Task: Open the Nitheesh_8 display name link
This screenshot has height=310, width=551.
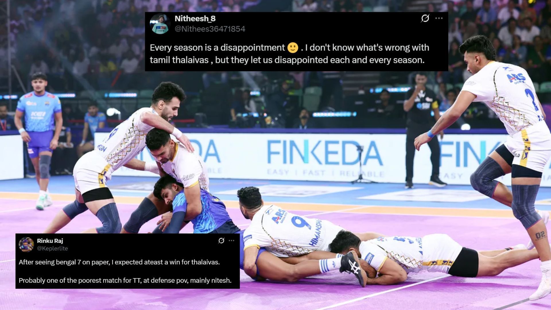Action: 195,19
